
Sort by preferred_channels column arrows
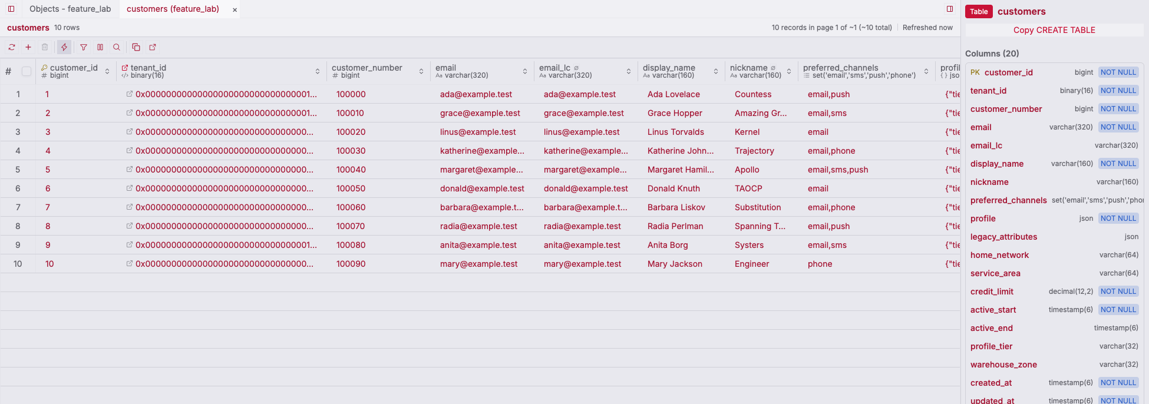tap(926, 71)
